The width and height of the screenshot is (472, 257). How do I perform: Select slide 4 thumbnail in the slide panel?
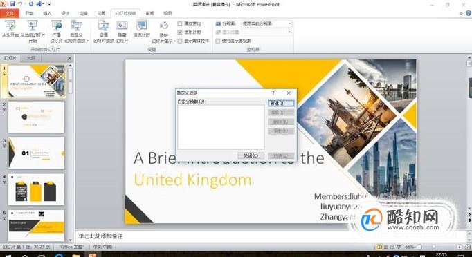pyautogui.click(x=36, y=189)
